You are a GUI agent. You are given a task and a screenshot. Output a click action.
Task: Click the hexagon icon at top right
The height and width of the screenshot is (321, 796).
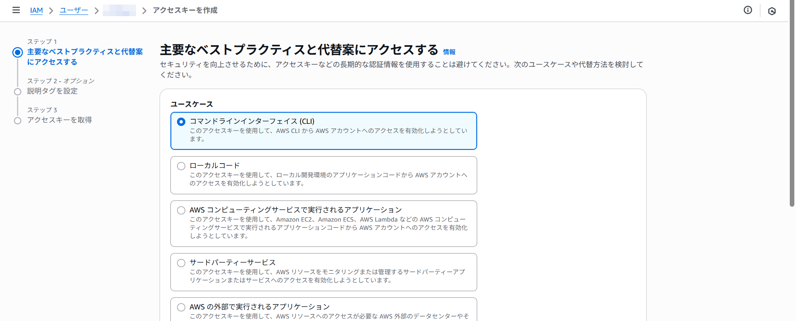tap(772, 11)
